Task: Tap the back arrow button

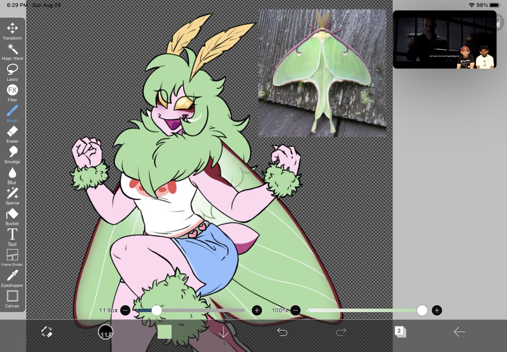Action: (459, 332)
